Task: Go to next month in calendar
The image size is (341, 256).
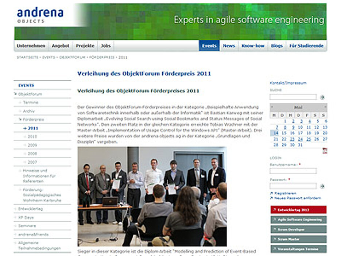Action: pos(325,107)
